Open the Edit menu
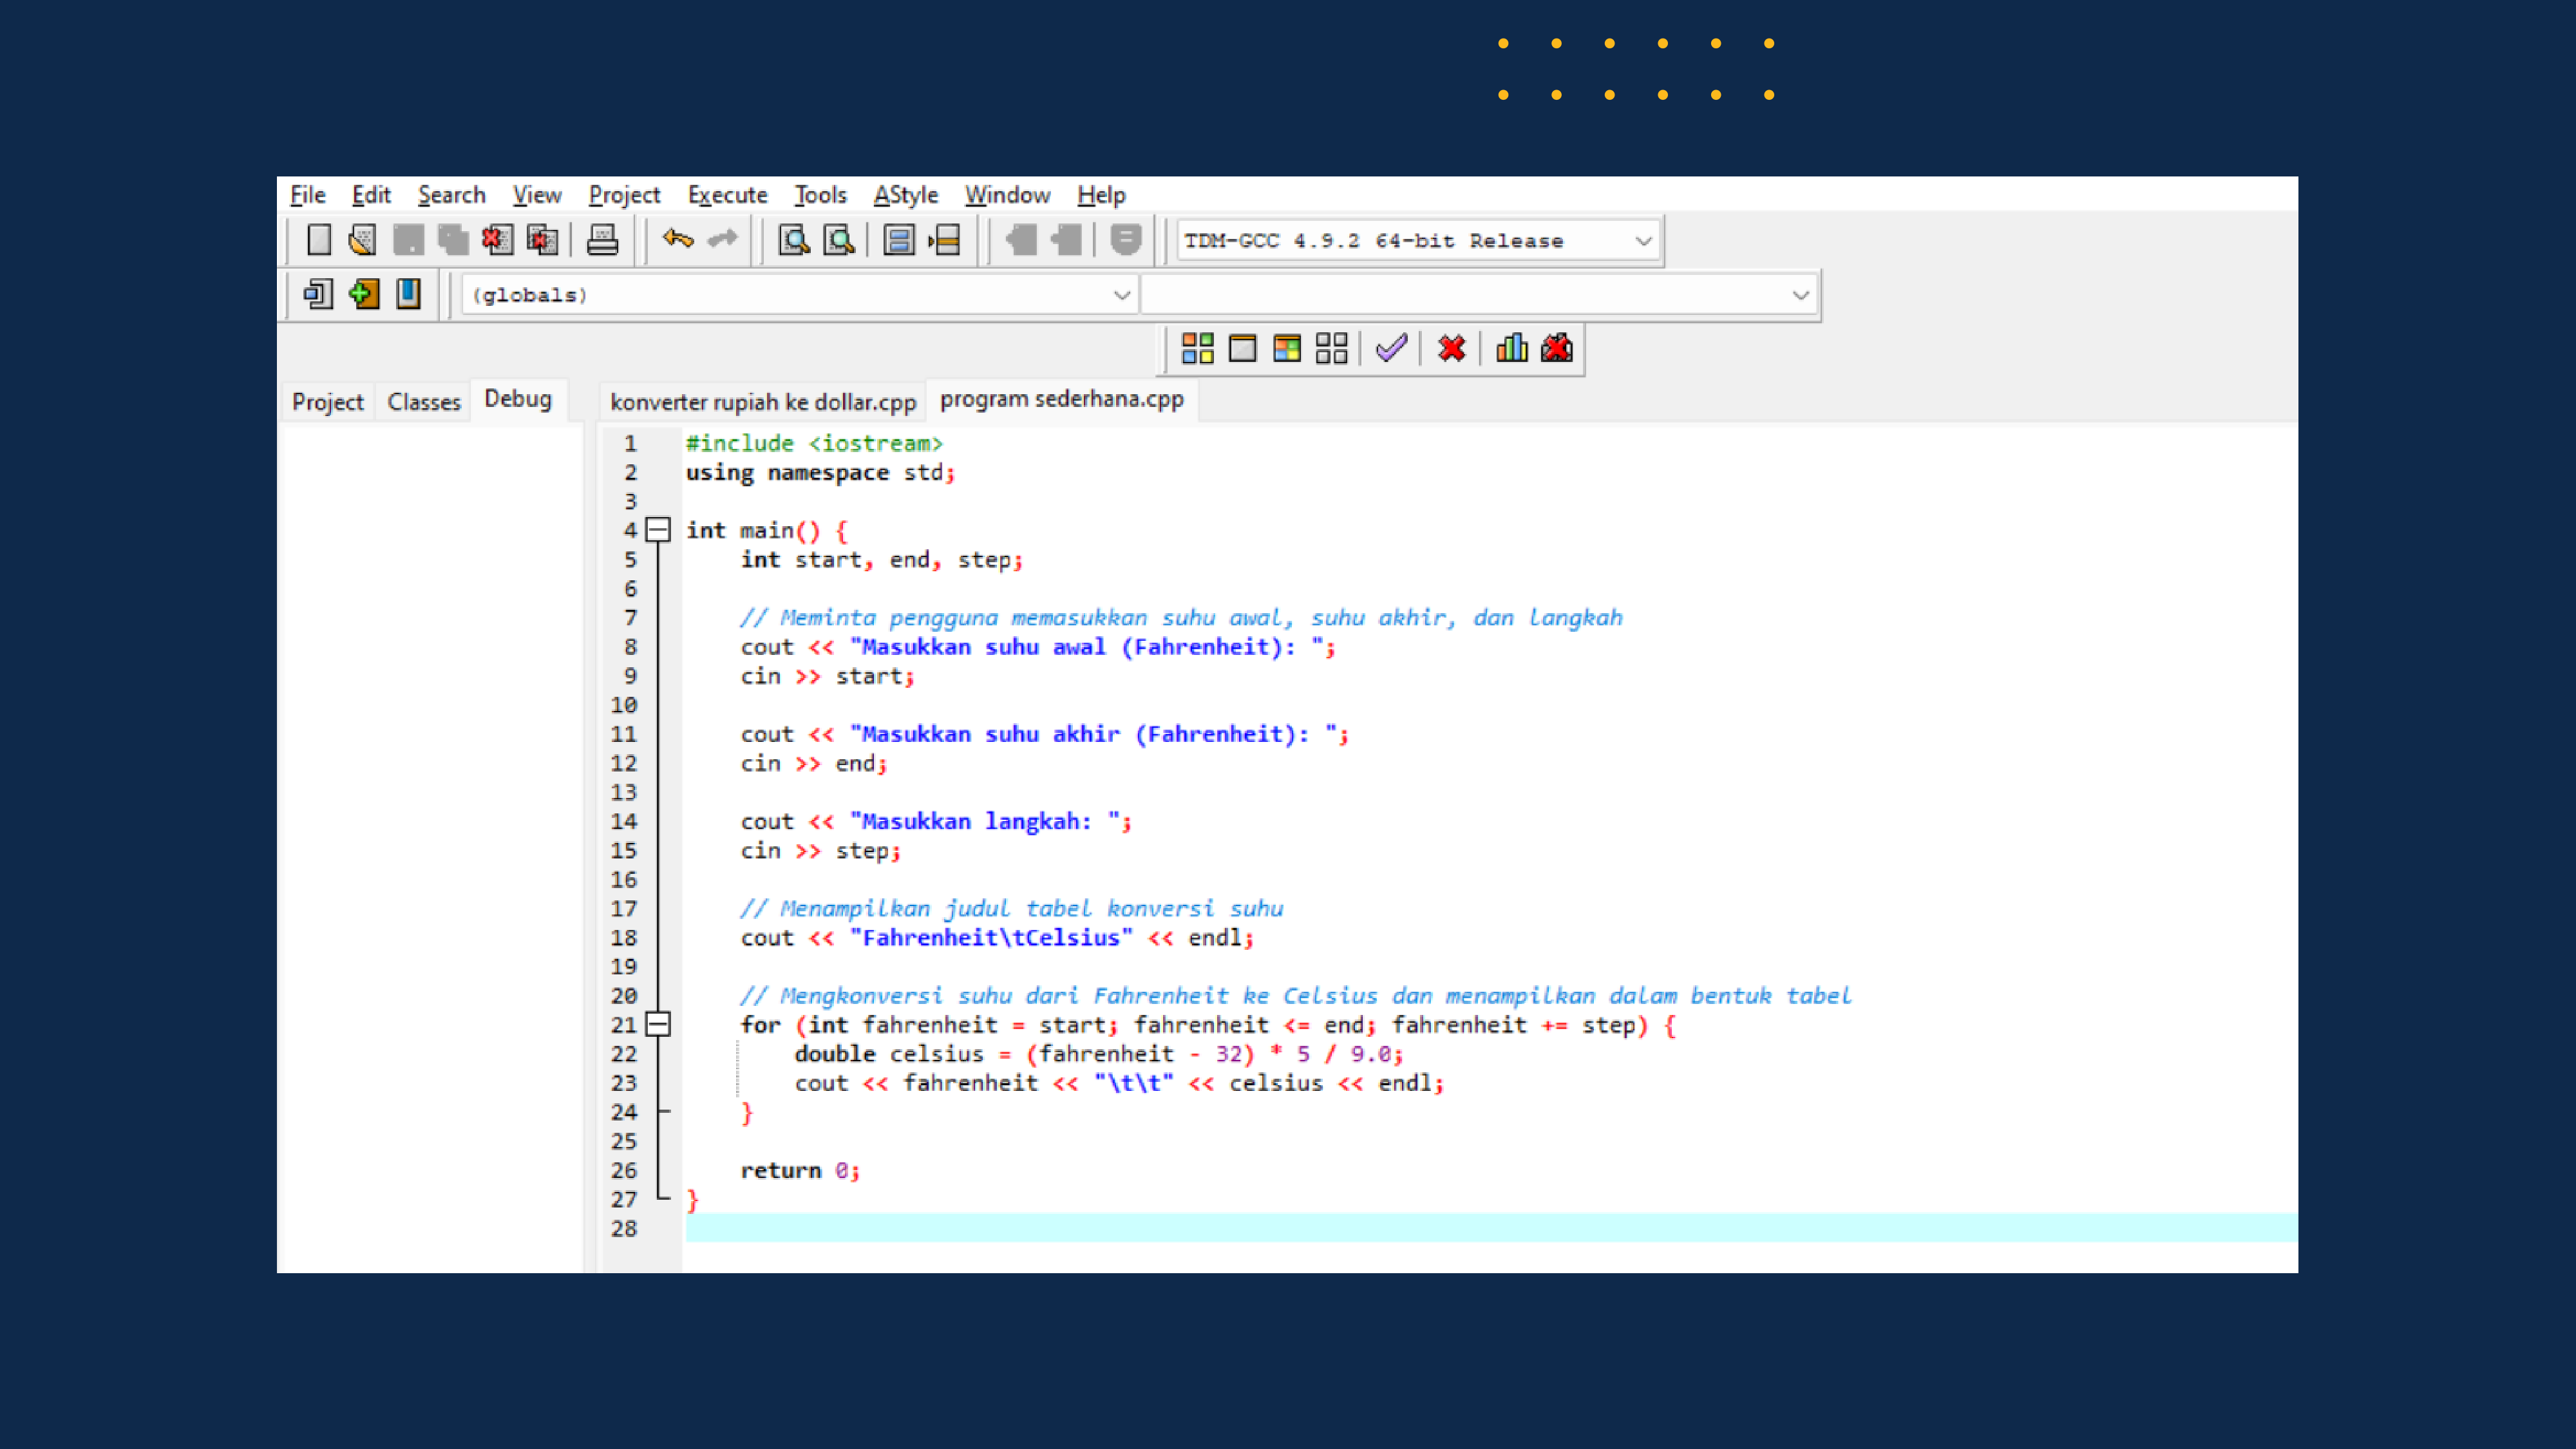 (x=371, y=195)
